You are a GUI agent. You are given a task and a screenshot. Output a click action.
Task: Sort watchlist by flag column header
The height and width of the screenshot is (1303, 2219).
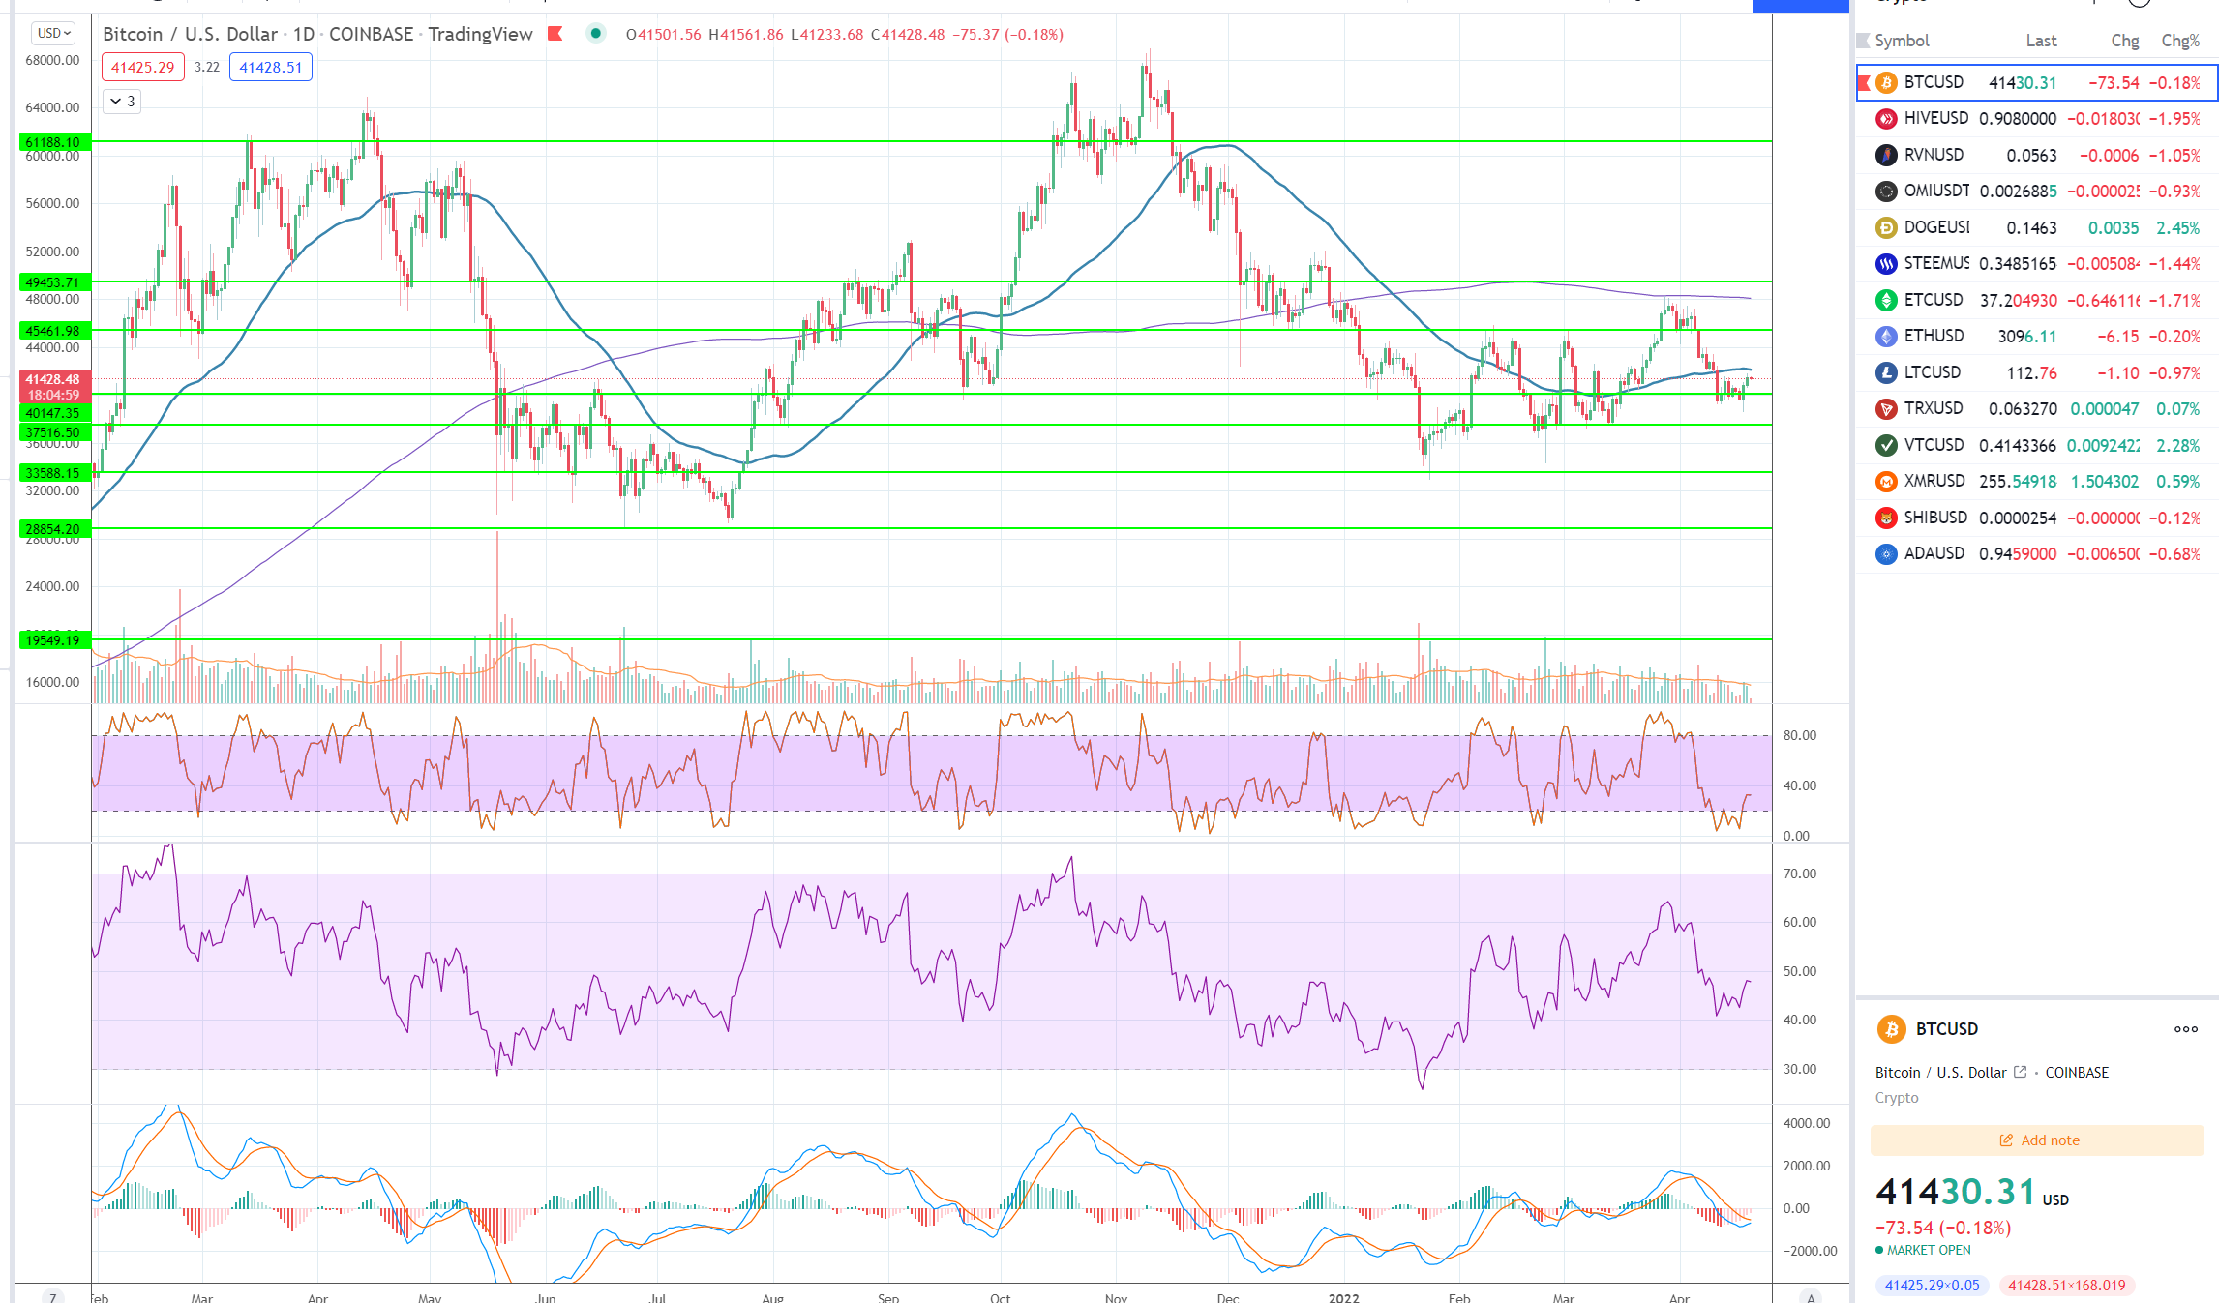click(x=1864, y=40)
